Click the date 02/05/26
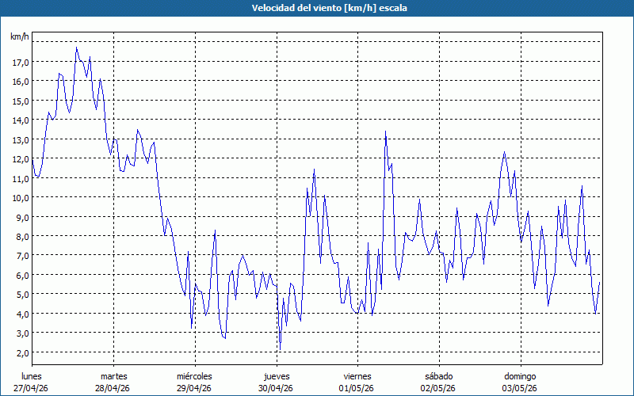 [438, 388]
